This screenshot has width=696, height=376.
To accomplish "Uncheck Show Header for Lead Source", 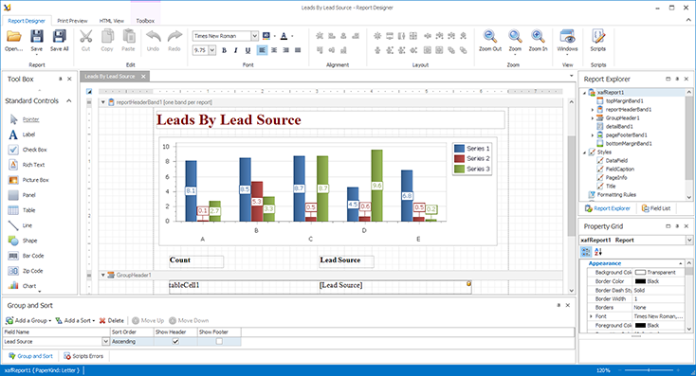I will (175, 341).
